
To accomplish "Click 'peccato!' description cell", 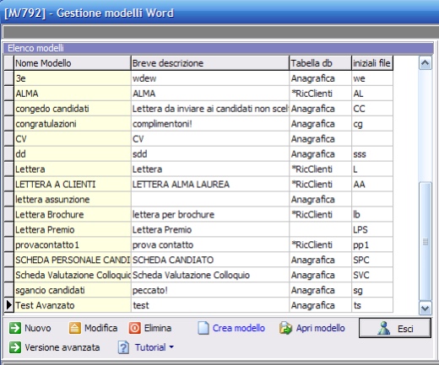I will (x=210, y=290).
